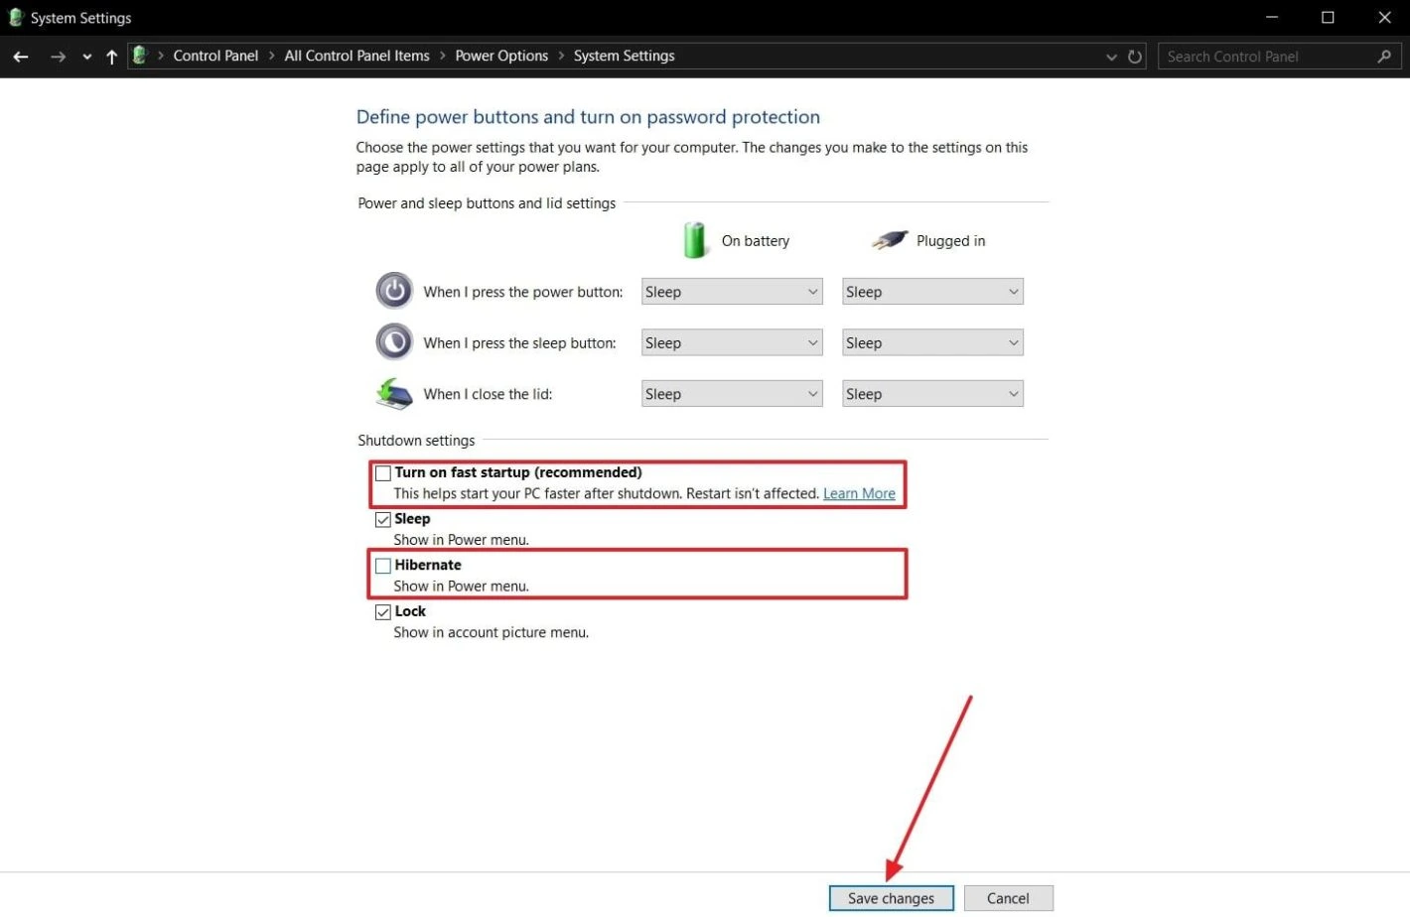Check the Hibernate checkbox

pyautogui.click(x=383, y=566)
